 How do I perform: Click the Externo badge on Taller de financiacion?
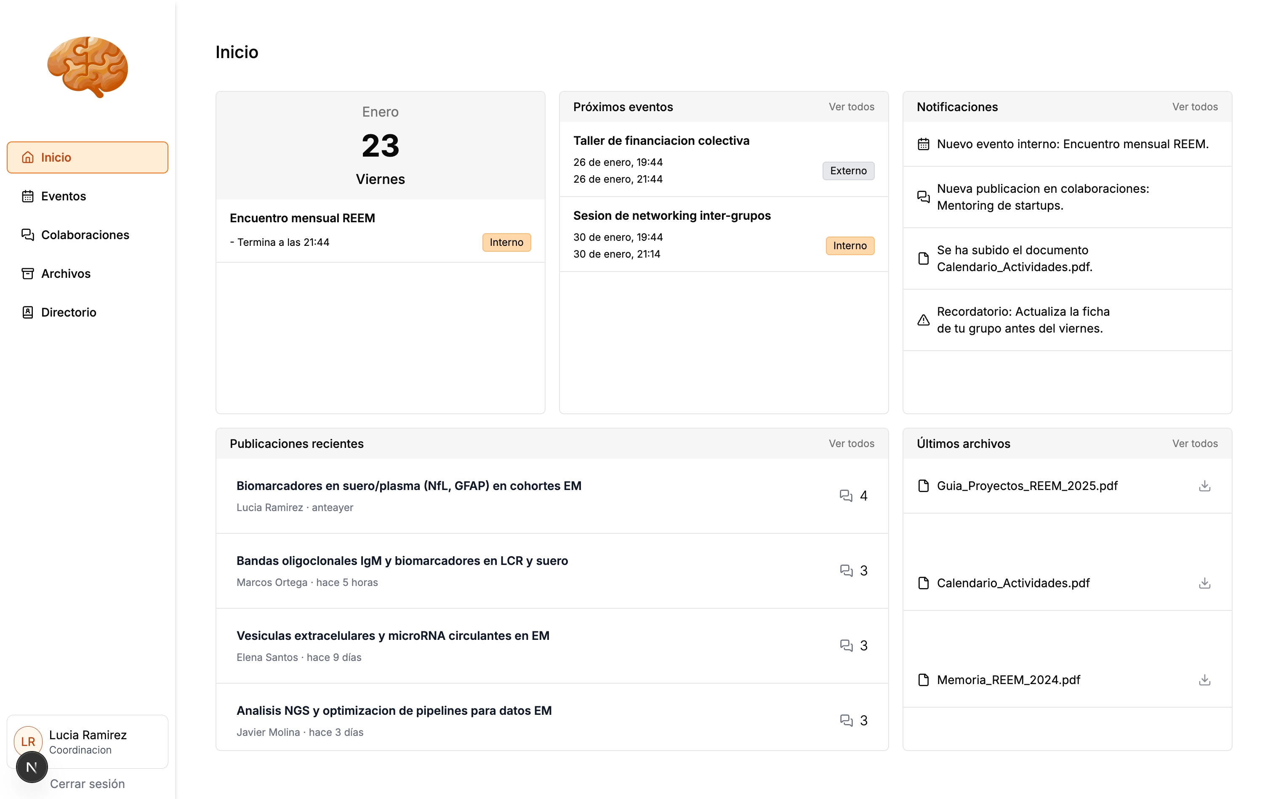(x=848, y=170)
